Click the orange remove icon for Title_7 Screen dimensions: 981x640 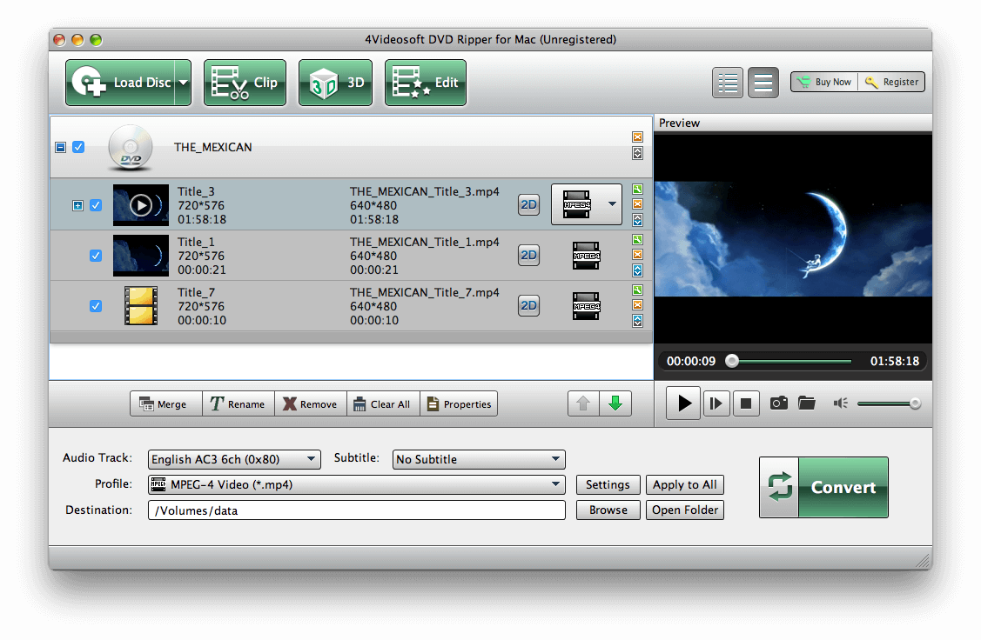pyautogui.click(x=637, y=305)
